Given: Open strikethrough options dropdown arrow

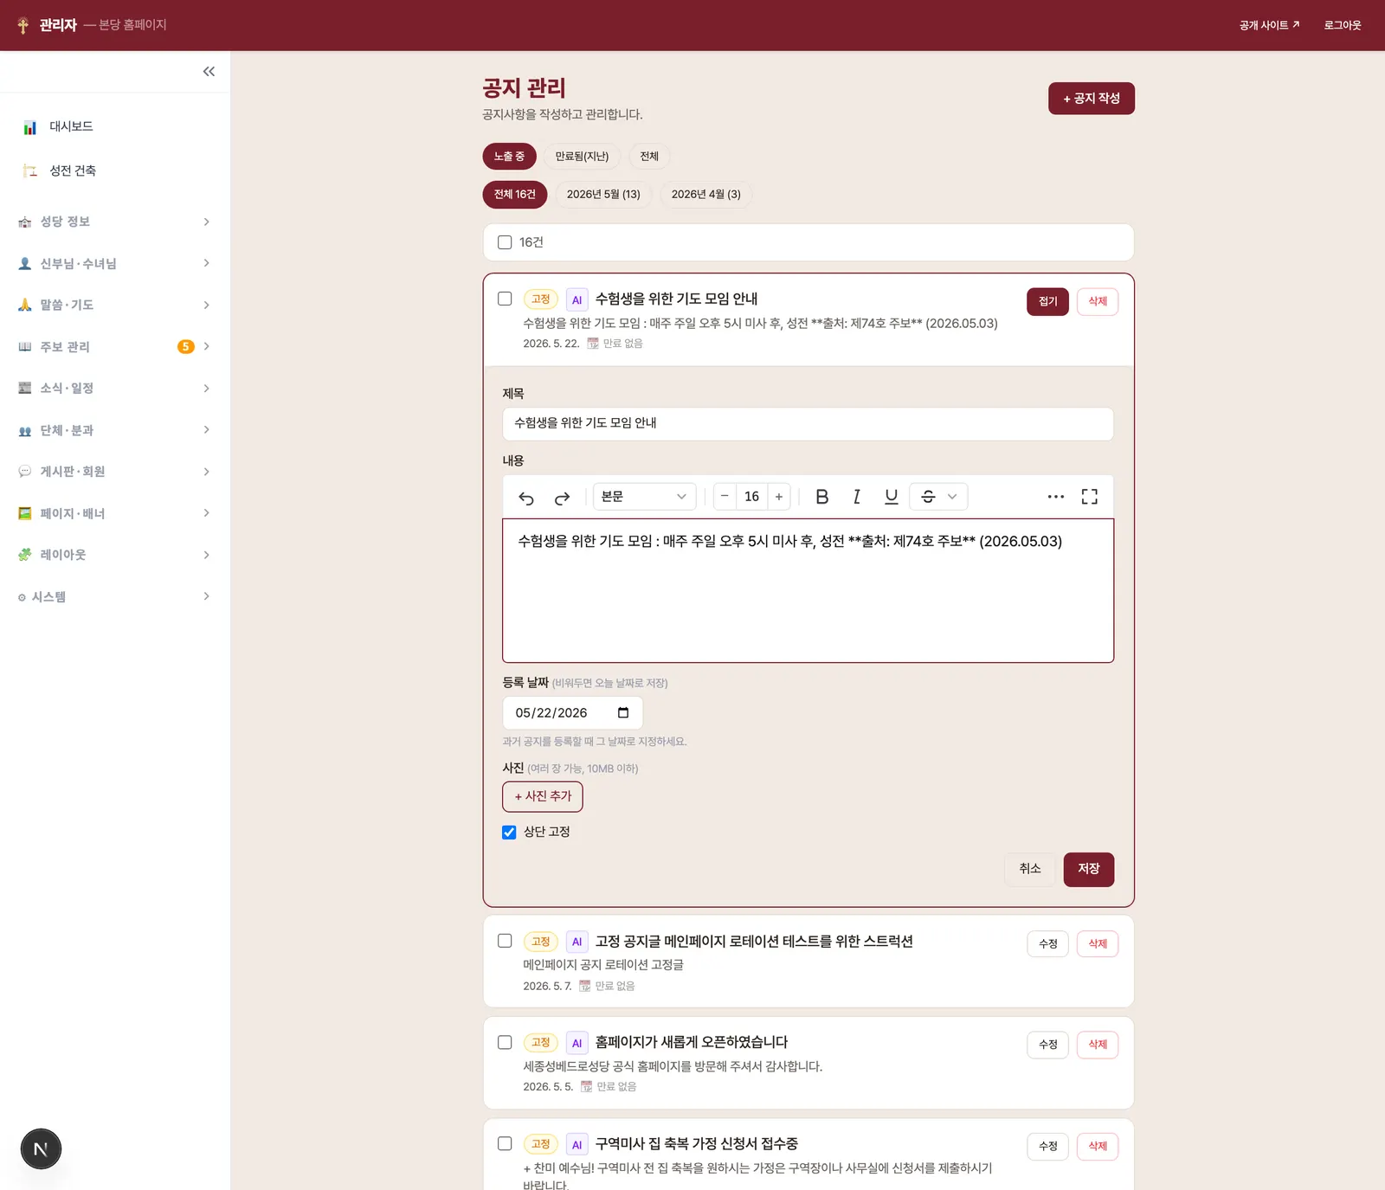Looking at the screenshot, I should [952, 497].
